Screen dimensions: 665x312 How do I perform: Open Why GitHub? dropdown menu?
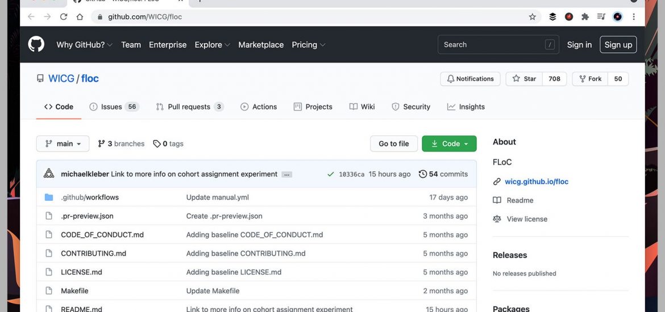pyautogui.click(x=84, y=44)
